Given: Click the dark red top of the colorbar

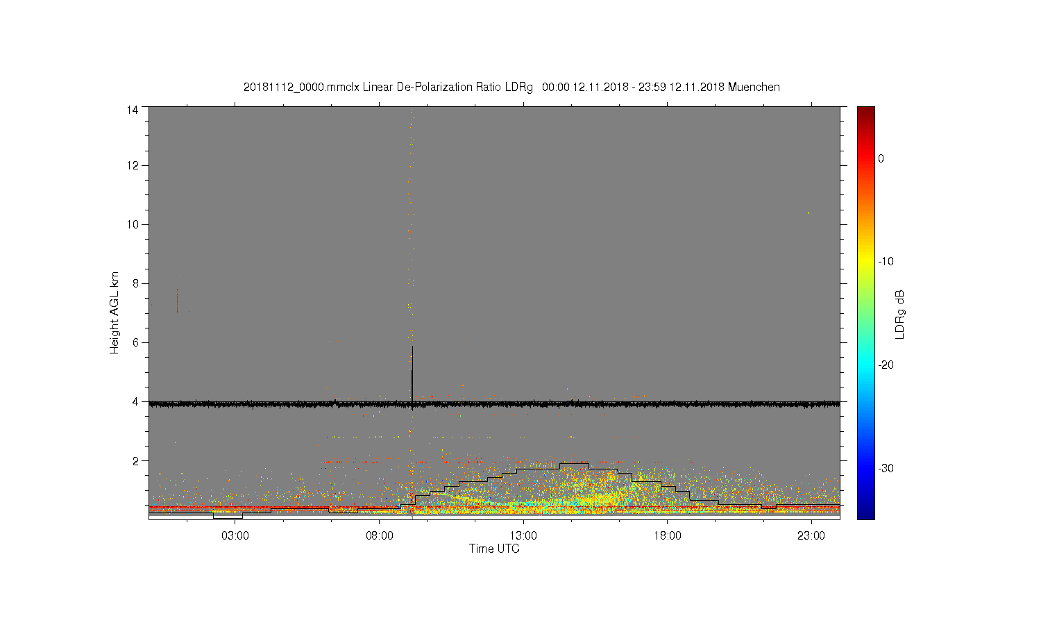Looking at the screenshot, I should pos(866,112).
